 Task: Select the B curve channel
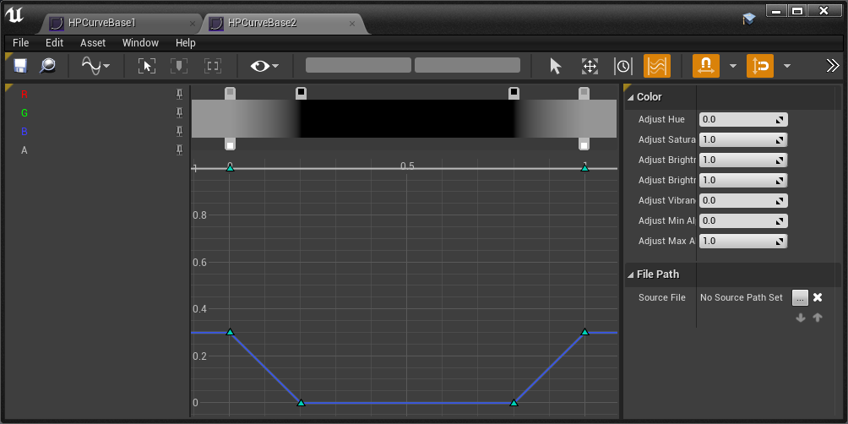(x=24, y=132)
